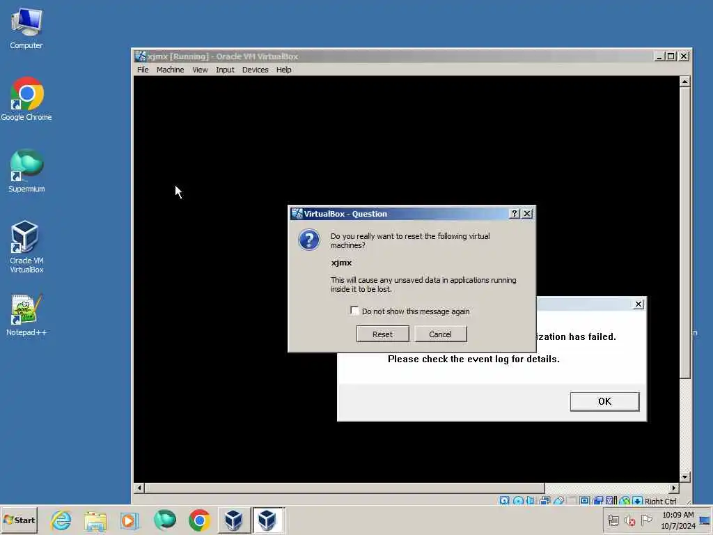This screenshot has height=535, width=713.
Task: Click the VM window's vertical scrollbar up arrow
Action: click(684, 82)
